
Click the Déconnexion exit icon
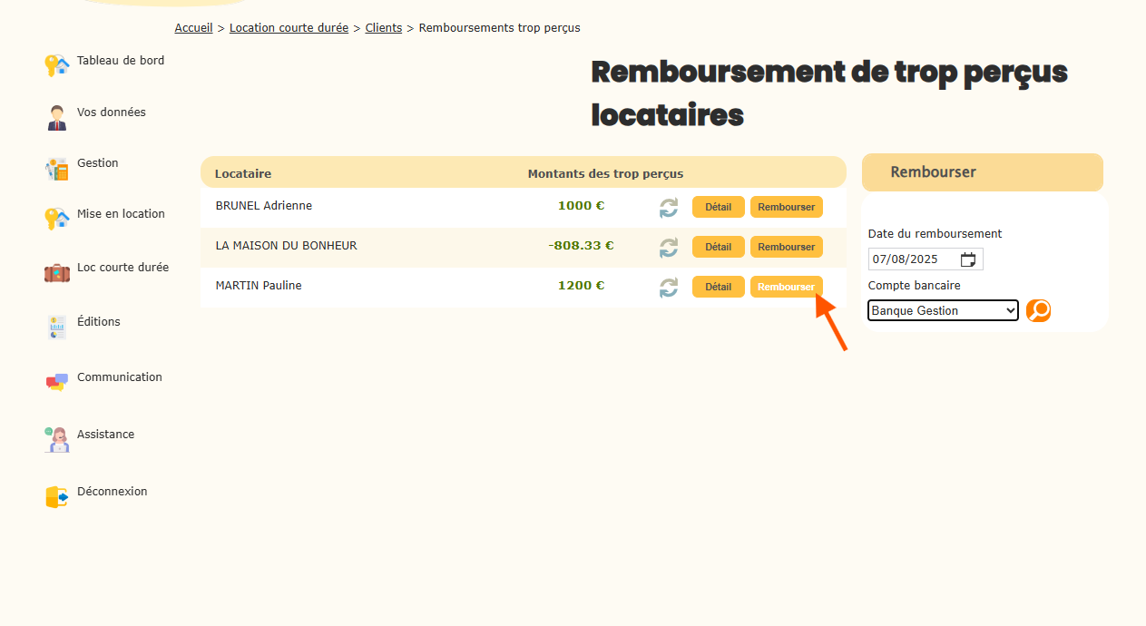pos(57,497)
